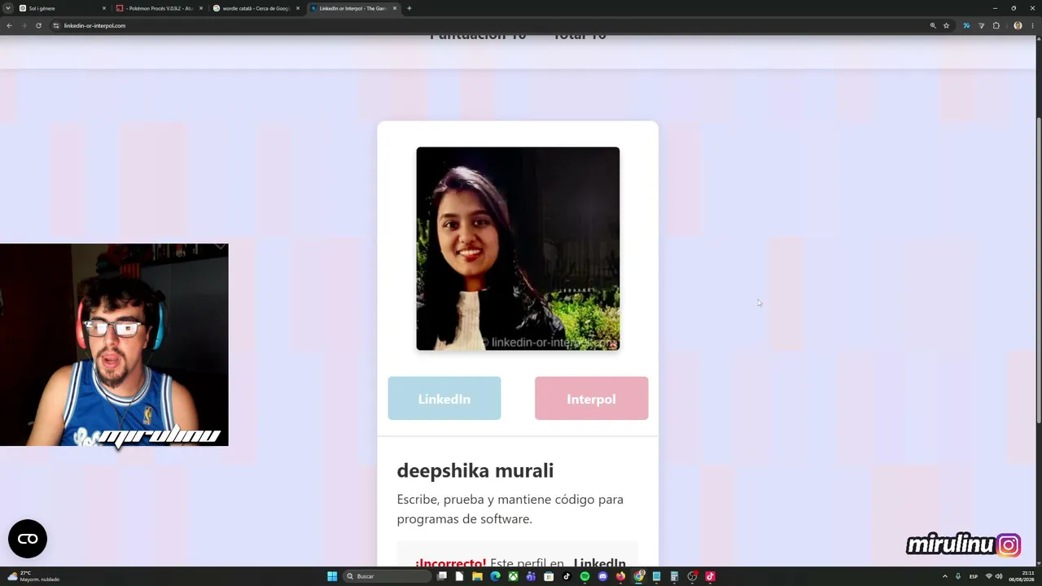Open the Windows Start menu
This screenshot has height=586, width=1042.
point(332,576)
